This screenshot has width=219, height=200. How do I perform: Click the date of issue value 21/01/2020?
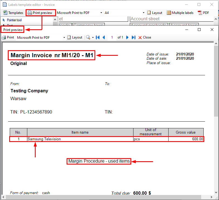coord(185,54)
